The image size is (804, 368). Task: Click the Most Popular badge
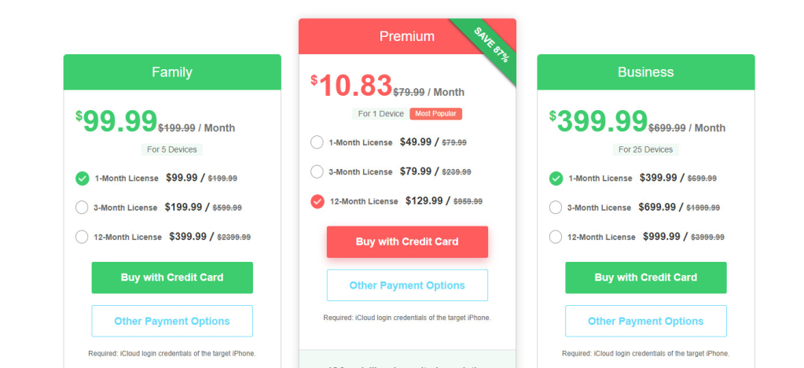pos(436,113)
